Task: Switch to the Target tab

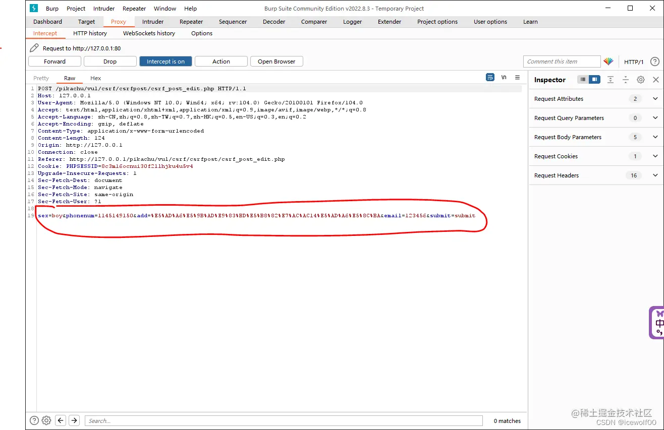Action: [86, 22]
